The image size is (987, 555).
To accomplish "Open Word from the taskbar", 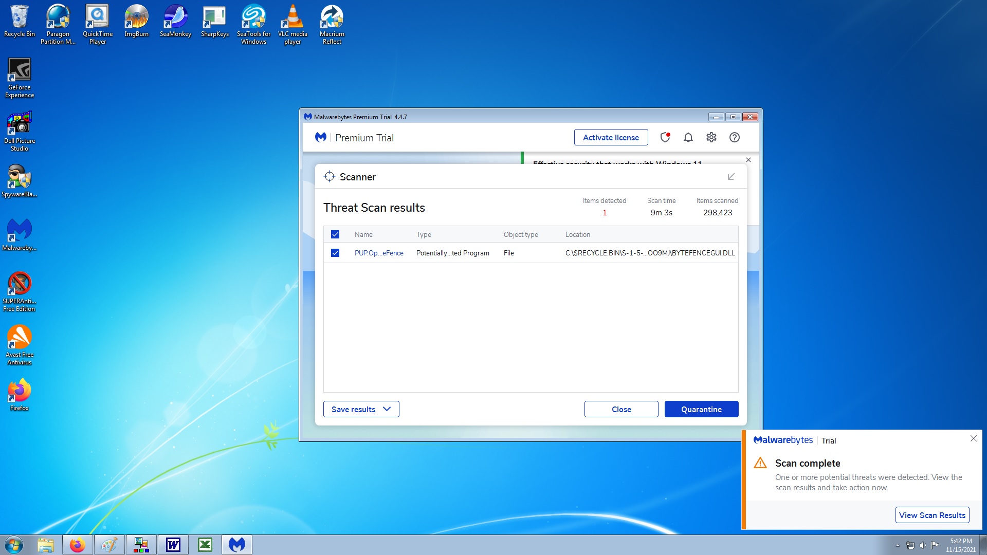I will 173,545.
